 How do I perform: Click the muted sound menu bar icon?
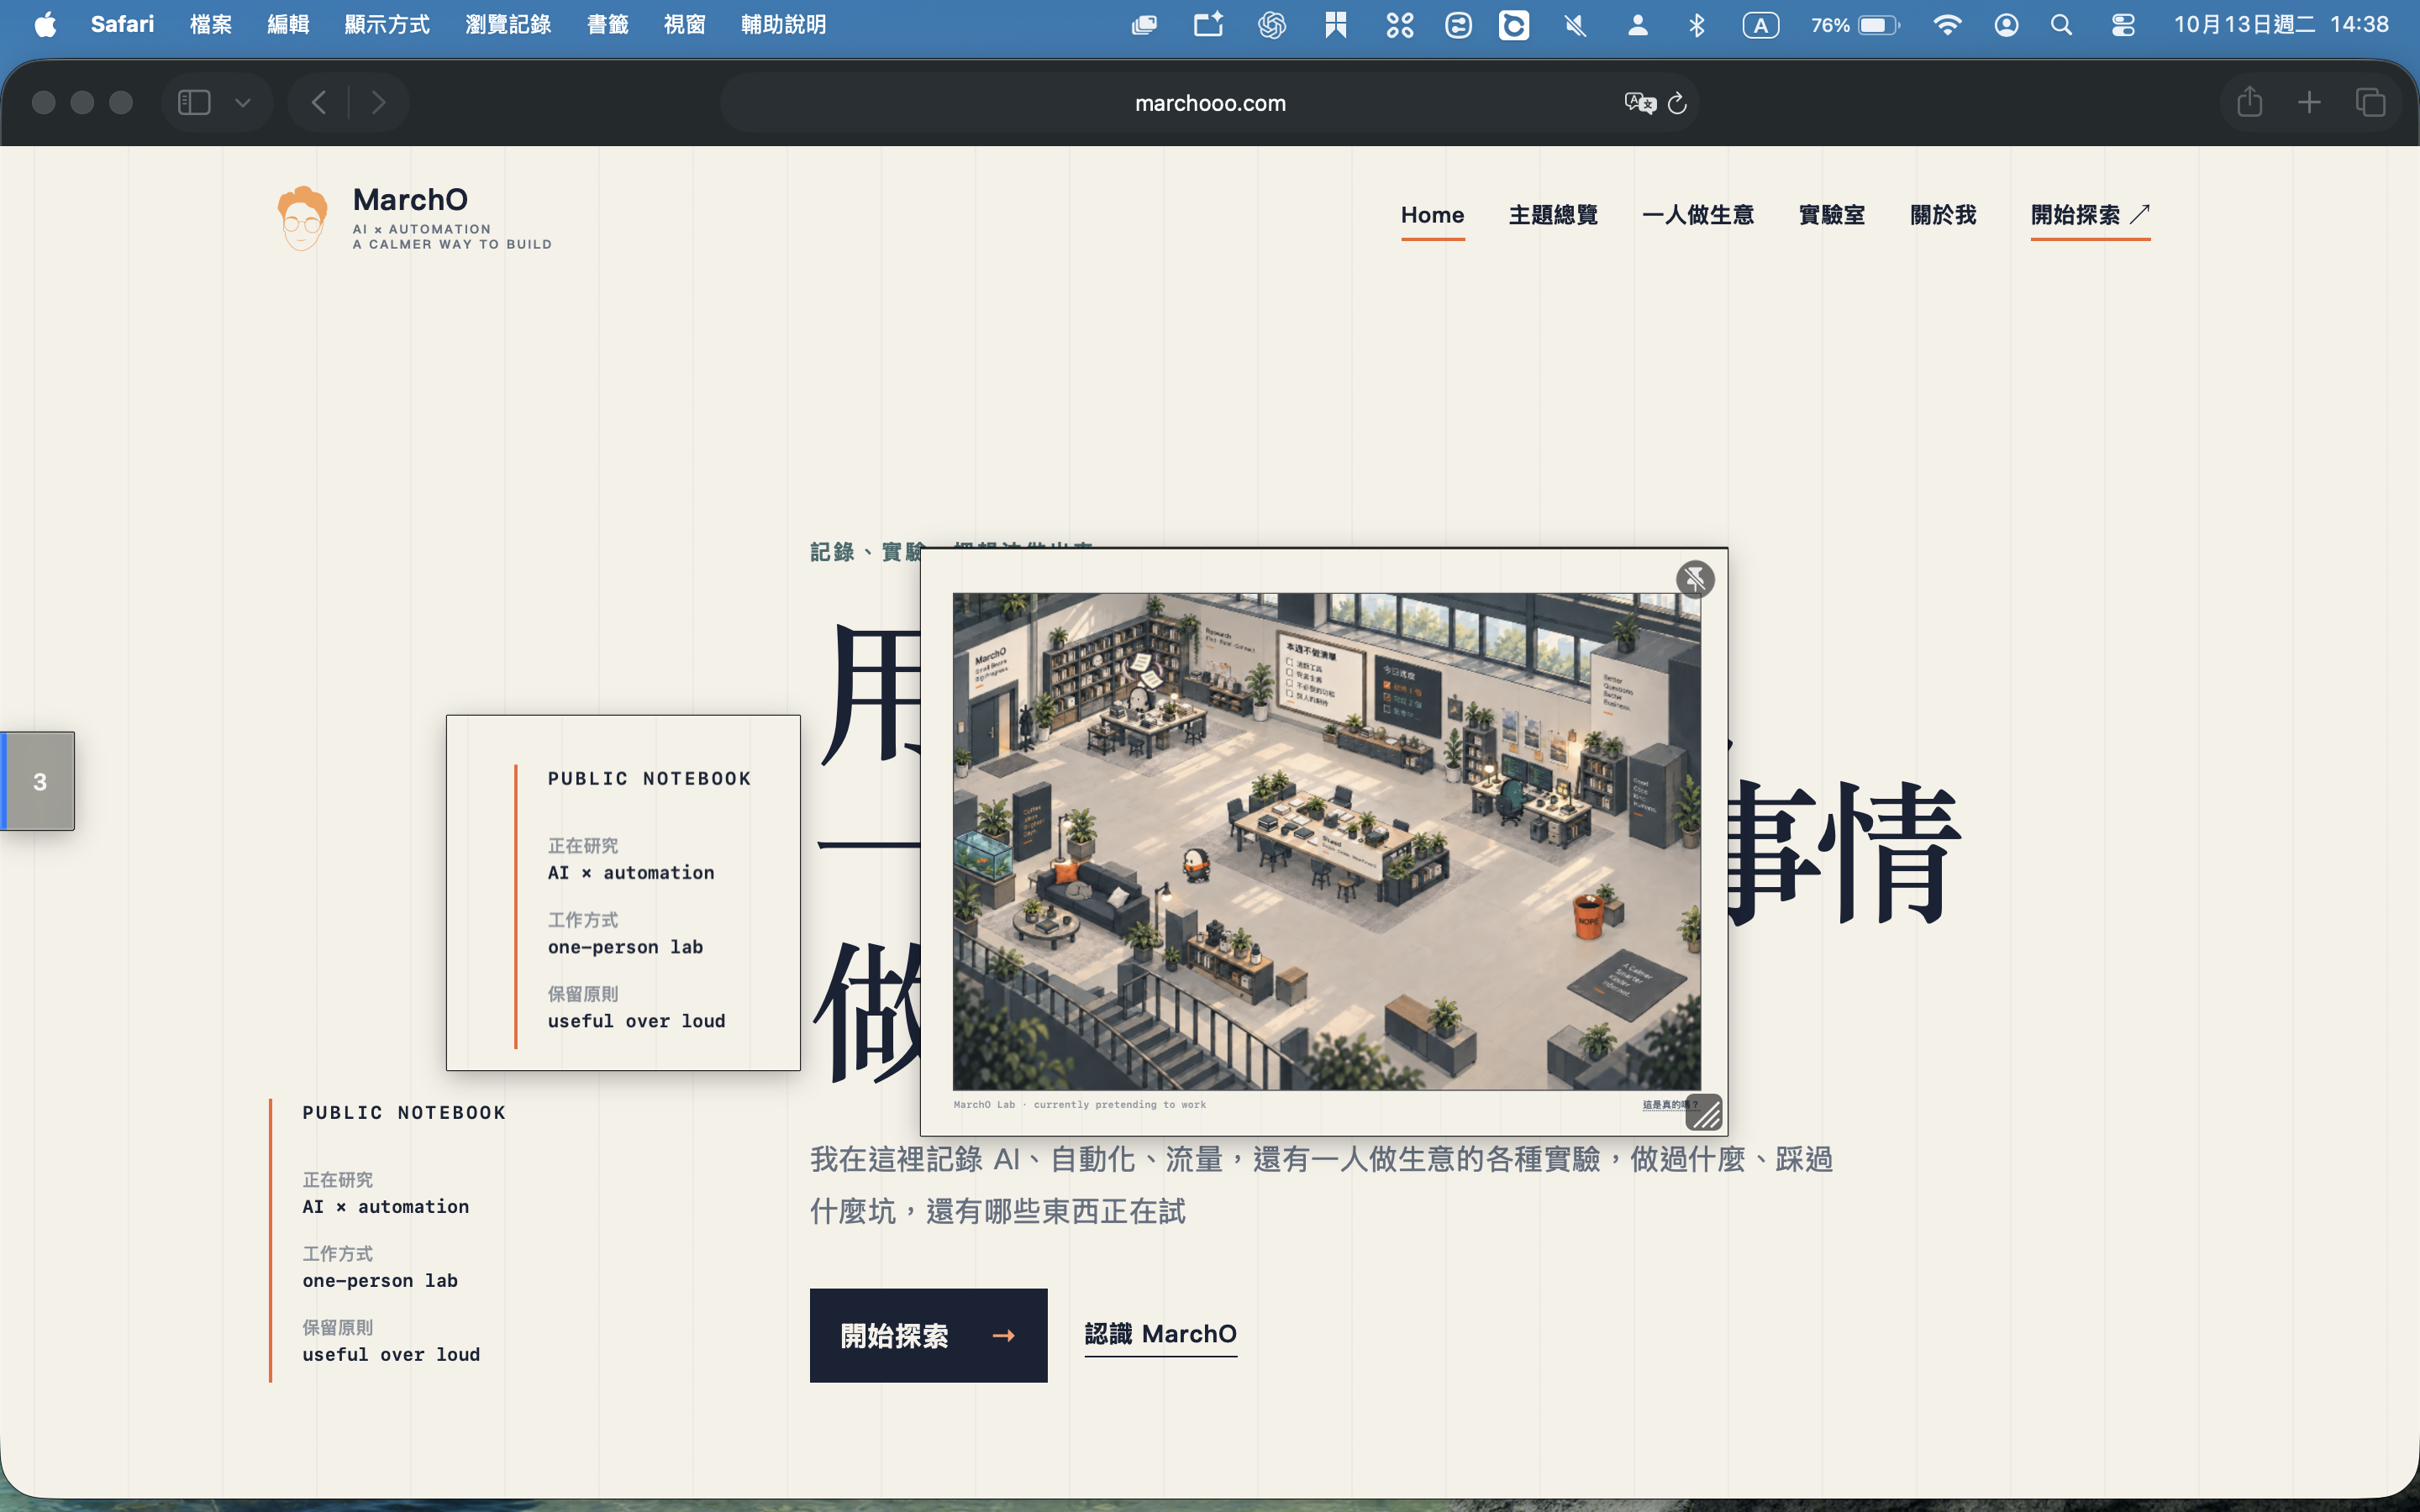[x=1576, y=25]
